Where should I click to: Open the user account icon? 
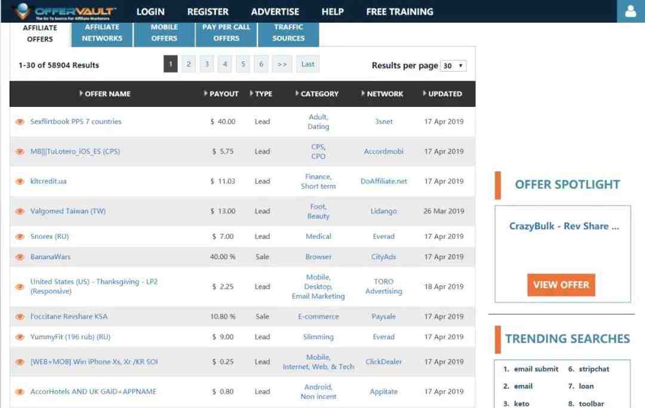tap(631, 11)
